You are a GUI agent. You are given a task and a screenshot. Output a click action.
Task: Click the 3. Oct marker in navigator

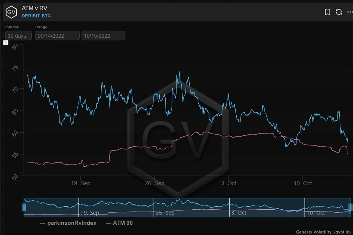pyautogui.click(x=239, y=213)
